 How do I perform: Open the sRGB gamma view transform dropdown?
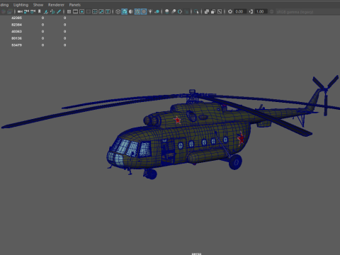tap(307, 12)
